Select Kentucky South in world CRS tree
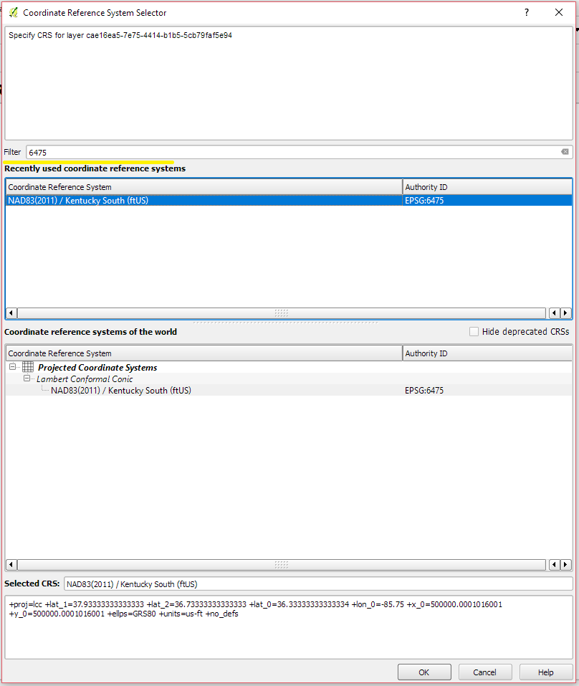579x686 pixels. click(120, 391)
